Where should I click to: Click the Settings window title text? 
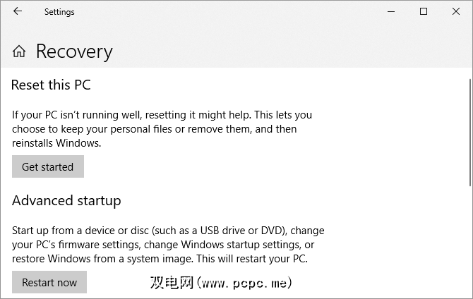click(x=59, y=12)
